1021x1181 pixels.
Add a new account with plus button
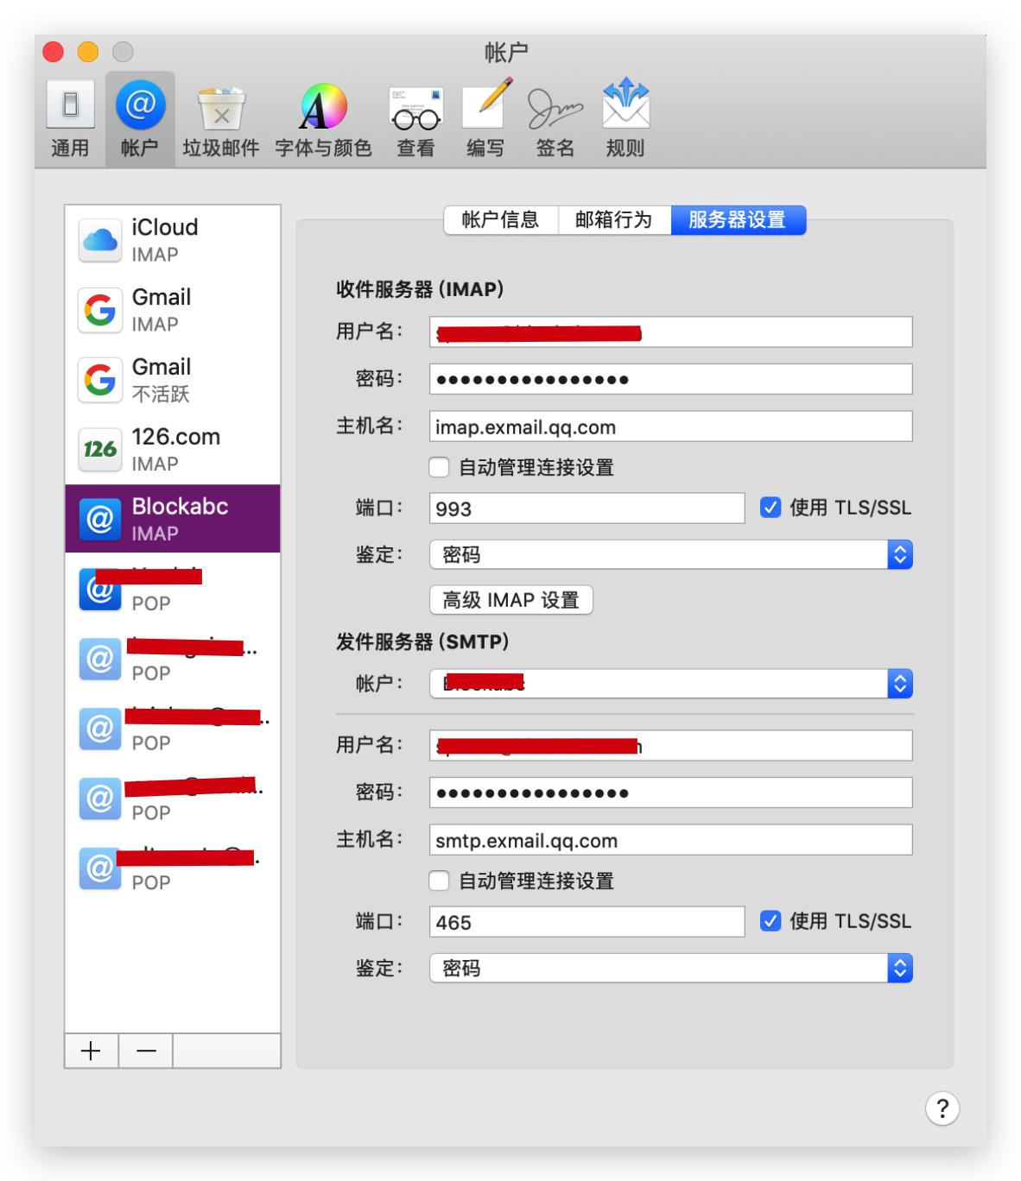[x=91, y=1051]
